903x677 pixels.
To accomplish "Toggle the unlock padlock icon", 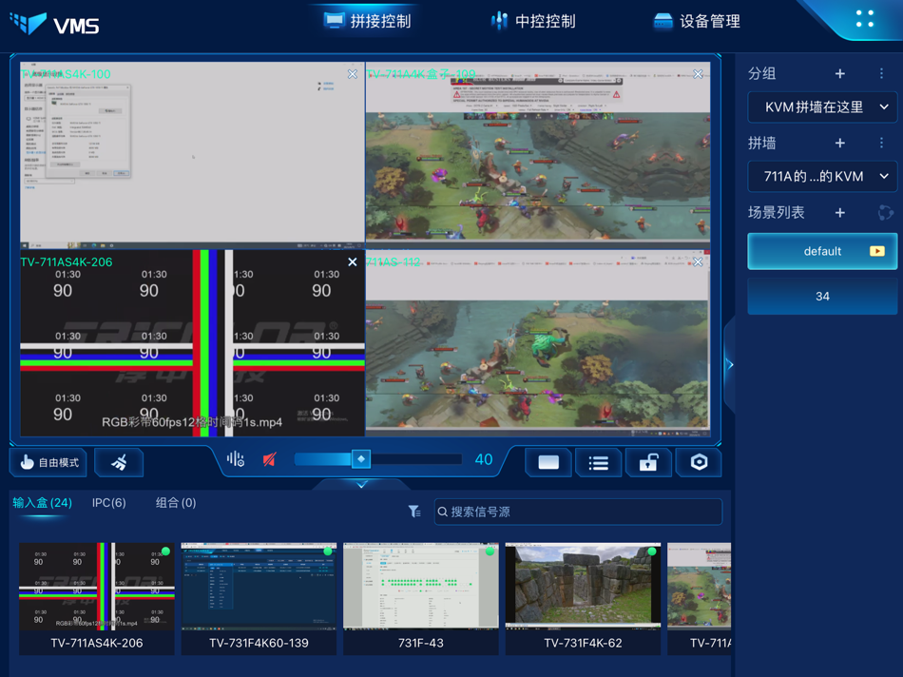I will (x=648, y=462).
